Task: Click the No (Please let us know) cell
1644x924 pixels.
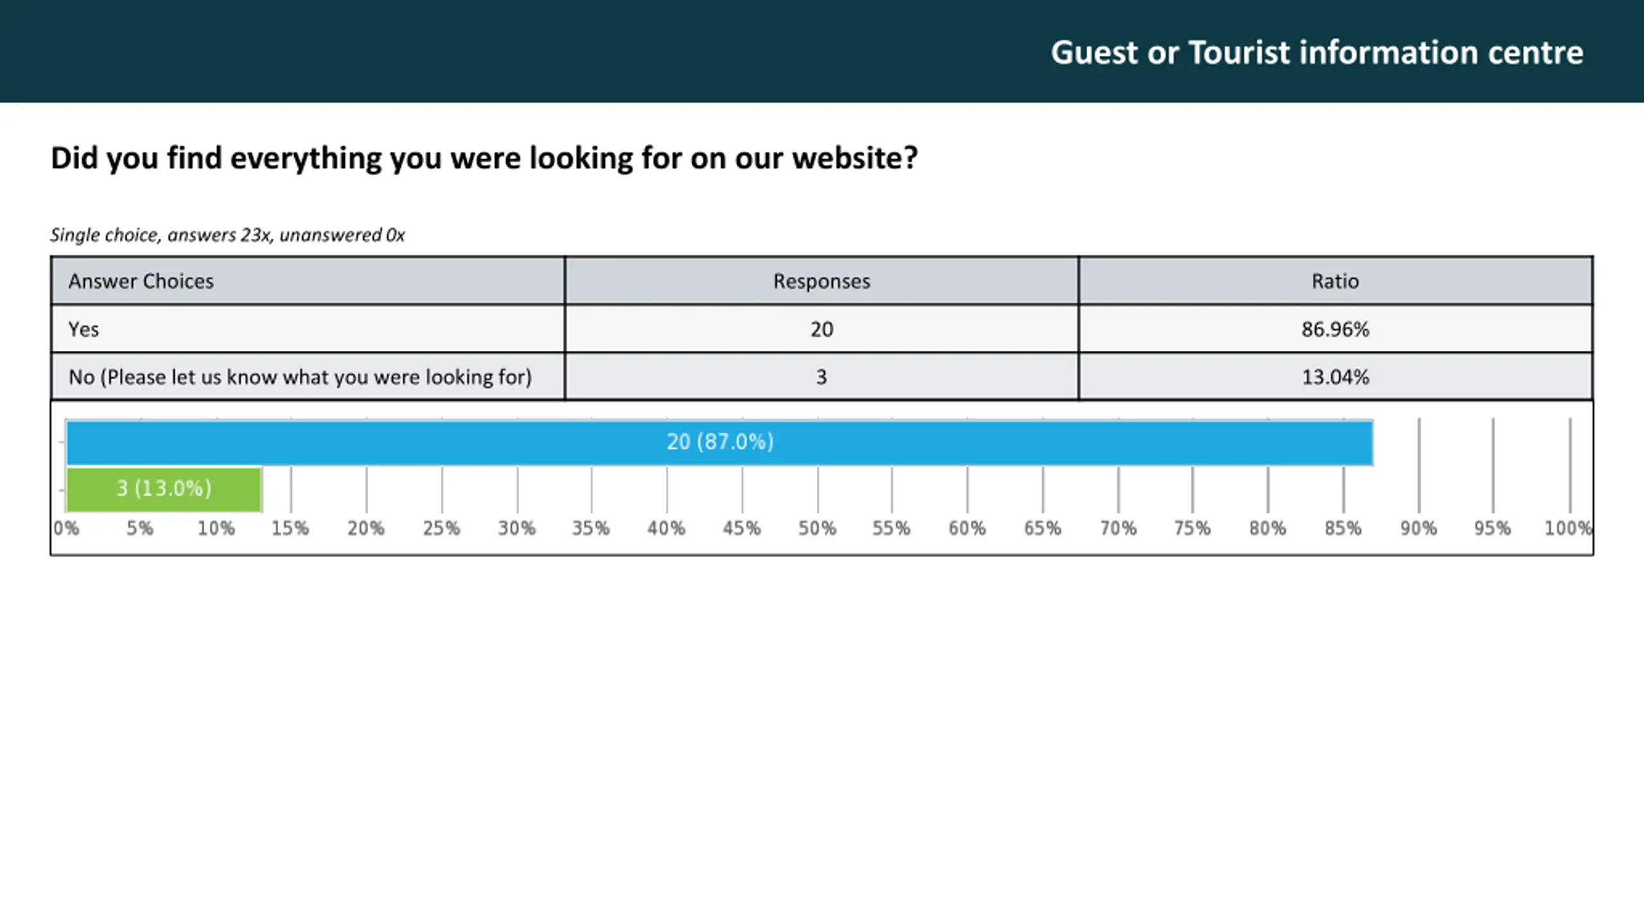Action: click(x=308, y=377)
